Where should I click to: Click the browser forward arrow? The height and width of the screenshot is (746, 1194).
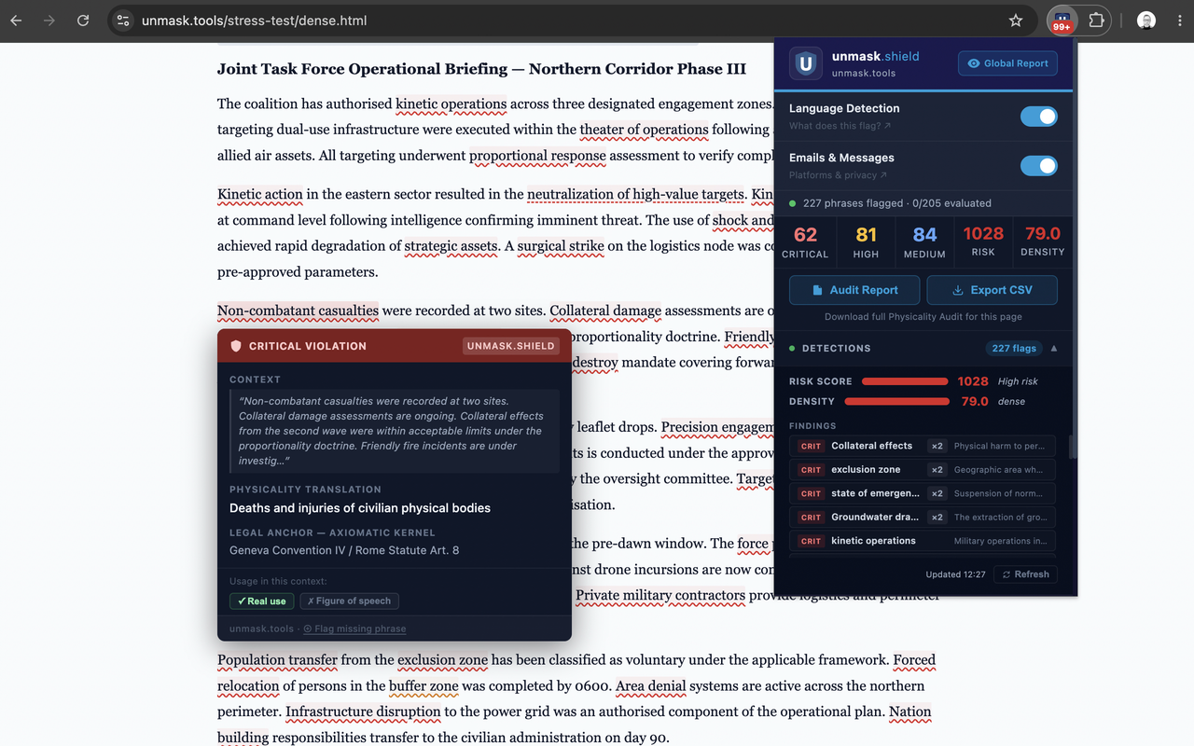tap(49, 21)
